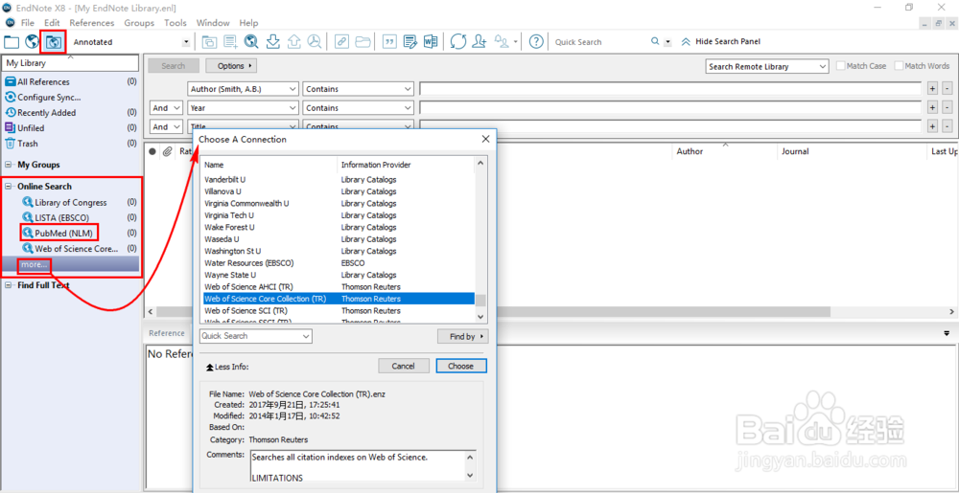This screenshot has width=959, height=493.
Task: Toggle Match Words checkbox
Action: coord(899,66)
